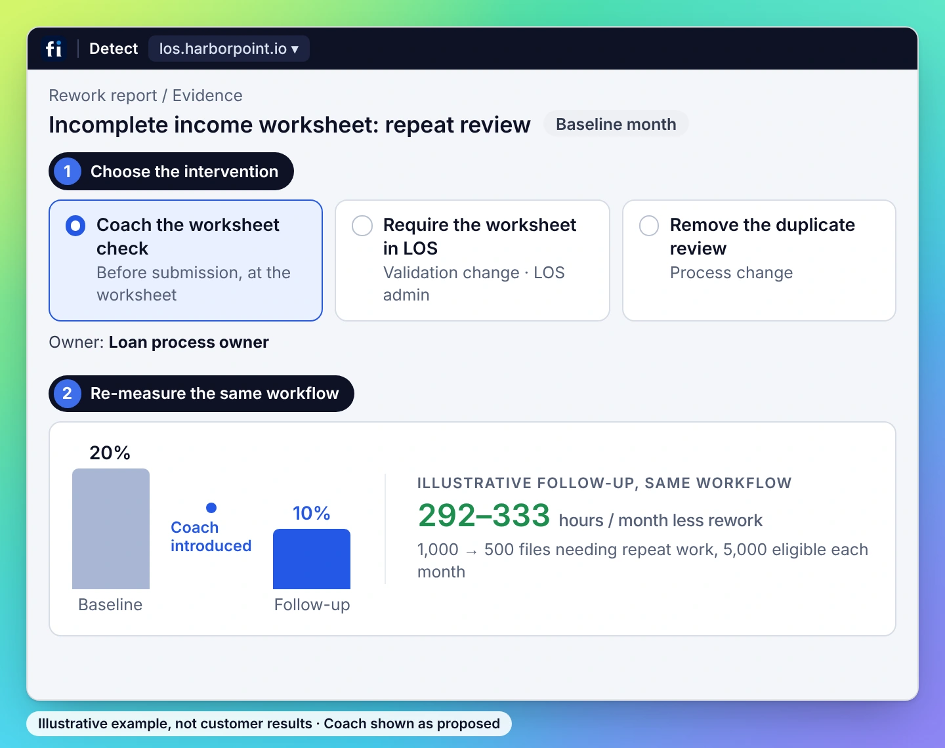Click the Incomplete income worksheet heading

[289, 125]
